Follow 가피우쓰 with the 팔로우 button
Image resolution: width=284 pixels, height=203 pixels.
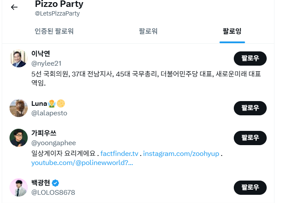point(250,138)
